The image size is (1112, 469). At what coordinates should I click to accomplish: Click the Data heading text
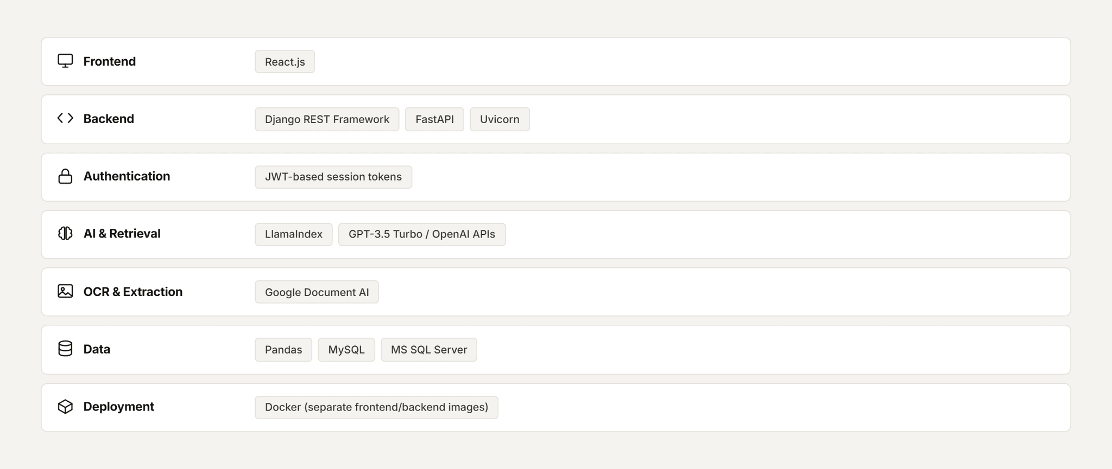tap(97, 349)
